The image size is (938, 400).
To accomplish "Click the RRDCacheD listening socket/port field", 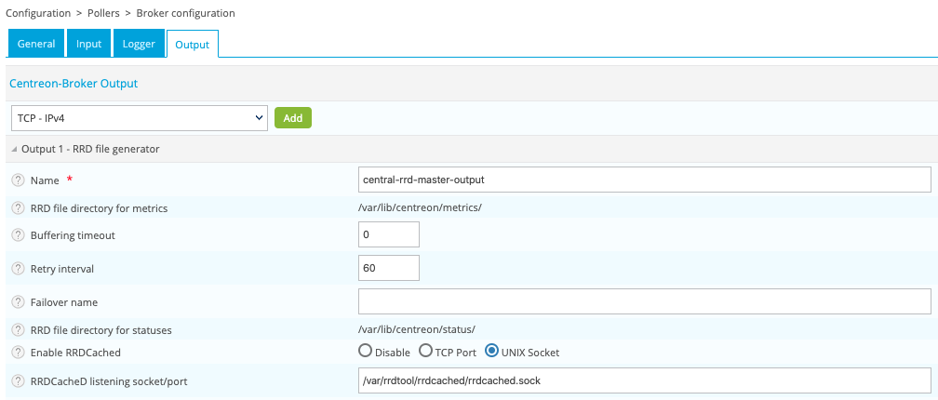I will pos(645,380).
